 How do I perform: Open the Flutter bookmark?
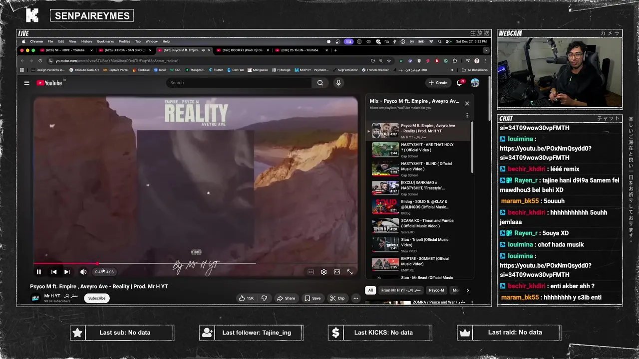(216, 70)
